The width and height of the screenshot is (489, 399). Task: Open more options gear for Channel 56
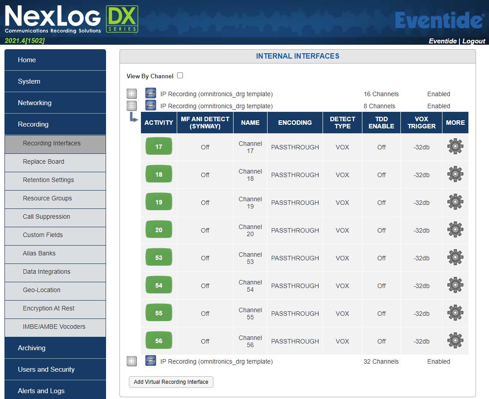click(x=455, y=341)
